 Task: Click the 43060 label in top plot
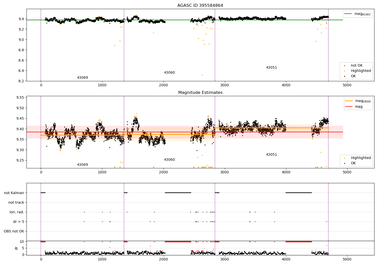pos(169,73)
